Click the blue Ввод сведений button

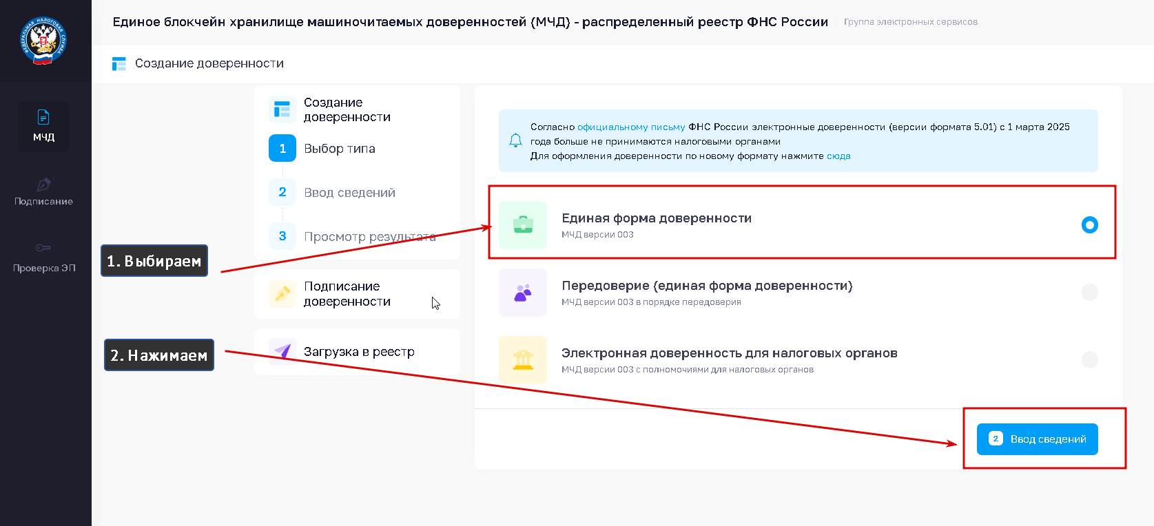point(1038,439)
